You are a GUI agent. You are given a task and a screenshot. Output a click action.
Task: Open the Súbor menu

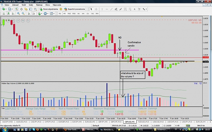[x=7, y=5]
